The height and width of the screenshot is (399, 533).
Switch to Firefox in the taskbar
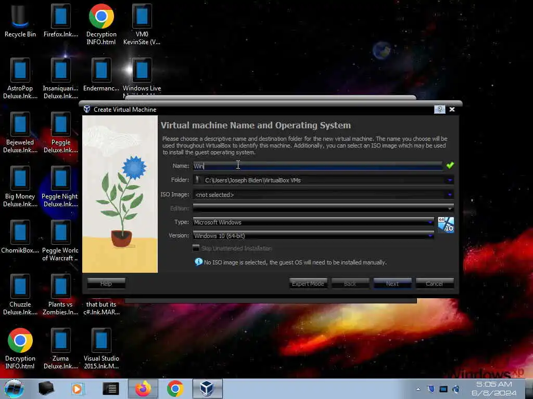(143, 389)
